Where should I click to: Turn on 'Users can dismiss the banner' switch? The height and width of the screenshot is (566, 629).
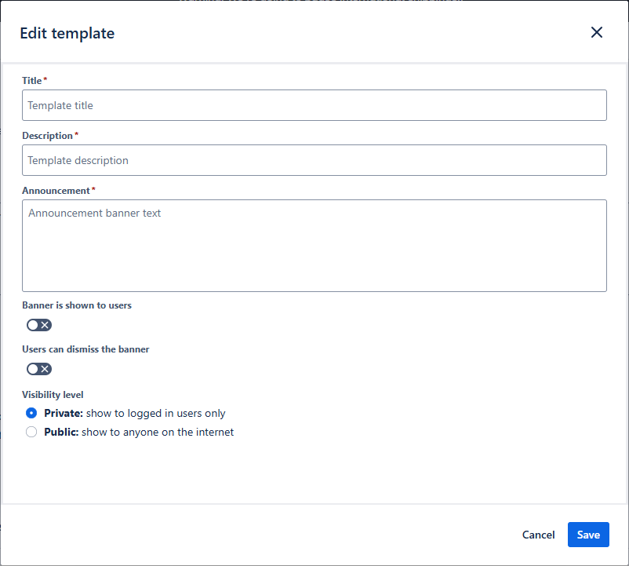[x=39, y=369]
